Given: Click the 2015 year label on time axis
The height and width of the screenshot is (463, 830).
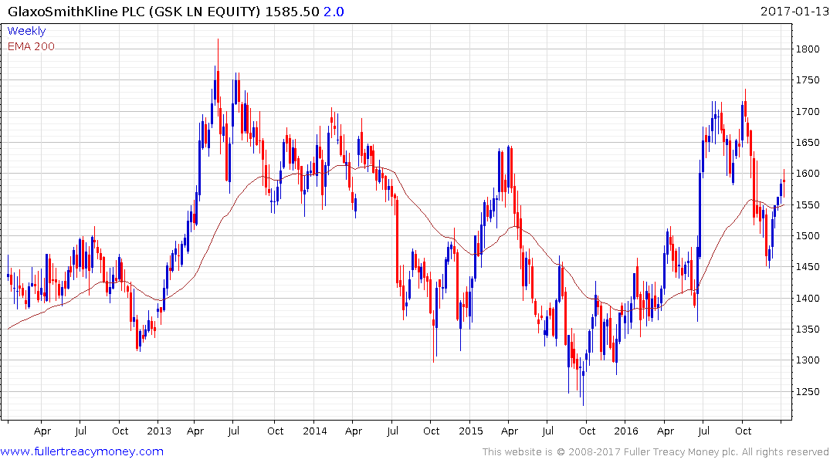Looking at the screenshot, I should [x=470, y=431].
